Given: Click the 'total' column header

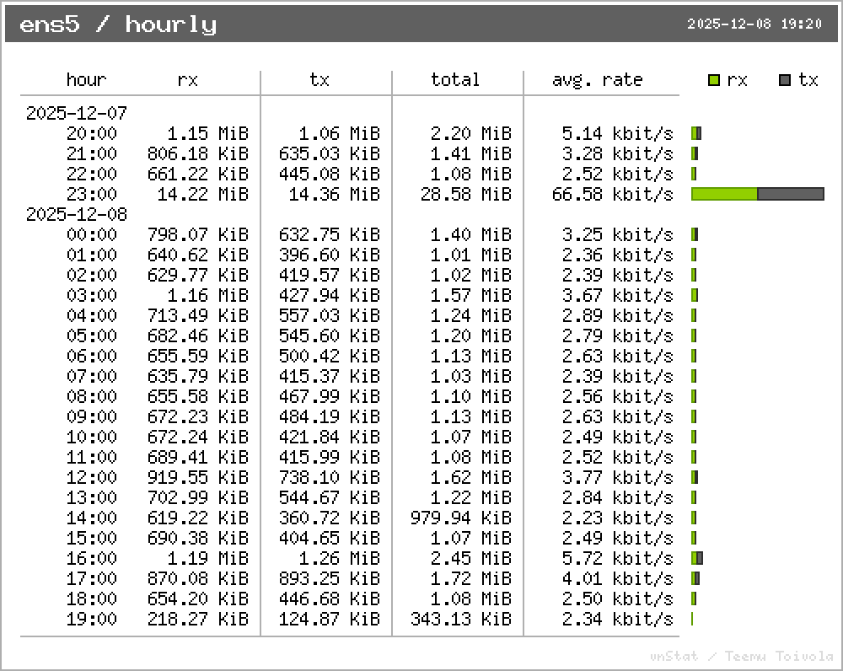Looking at the screenshot, I should (455, 80).
